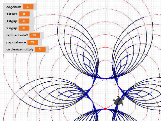Click the radiusdivide2 variable label

coord(17,35)
